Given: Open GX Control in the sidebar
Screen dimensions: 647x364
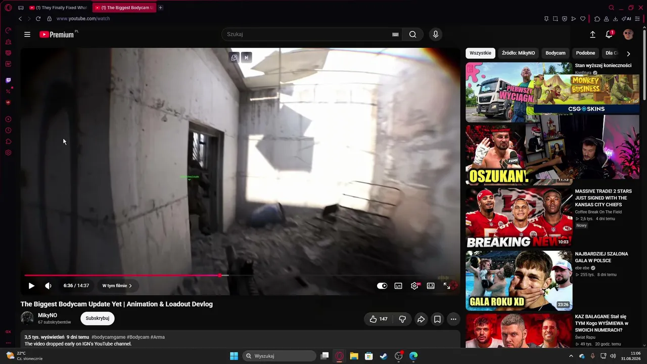Looking at the screenshot, I should (8, 30).
